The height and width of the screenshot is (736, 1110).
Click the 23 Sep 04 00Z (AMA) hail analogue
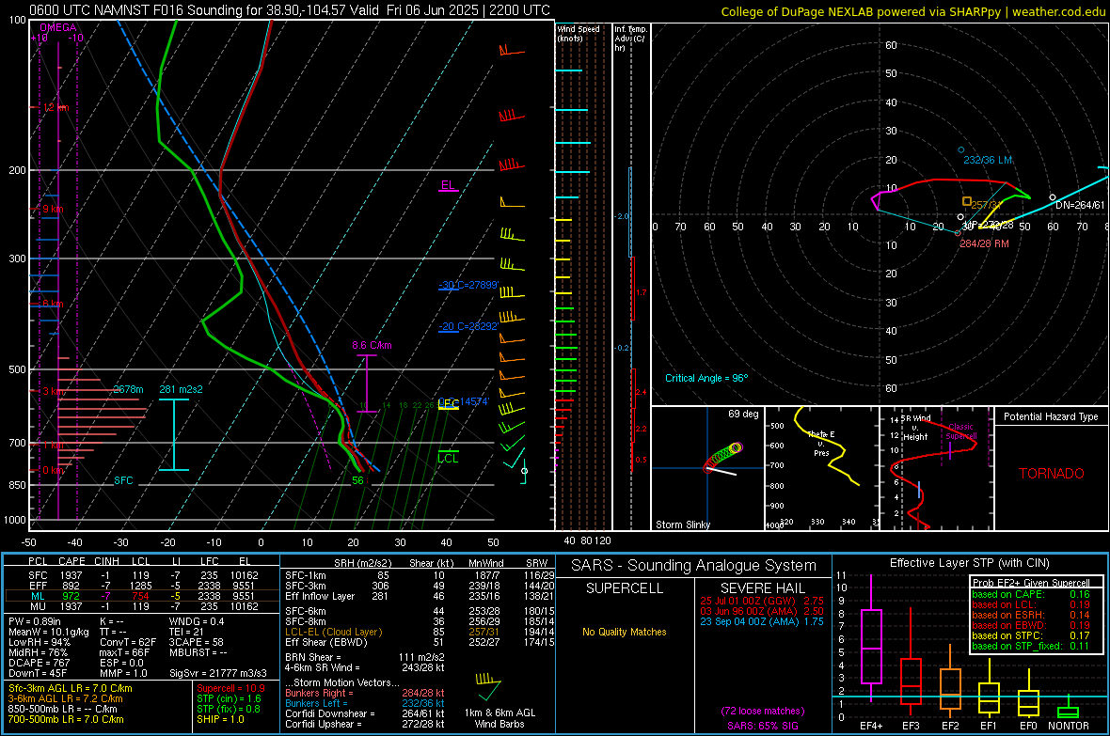(x=762, y=621)
